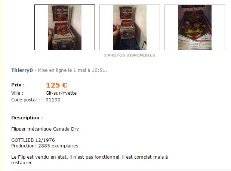
Task: Select the first pinball machine photo thumbnail
Action: point(65,27)
